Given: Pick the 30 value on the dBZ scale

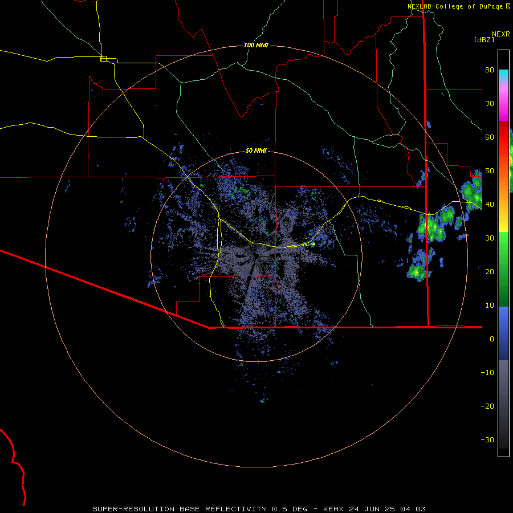Looking at the screenshot, I should [x=490, y=238].
